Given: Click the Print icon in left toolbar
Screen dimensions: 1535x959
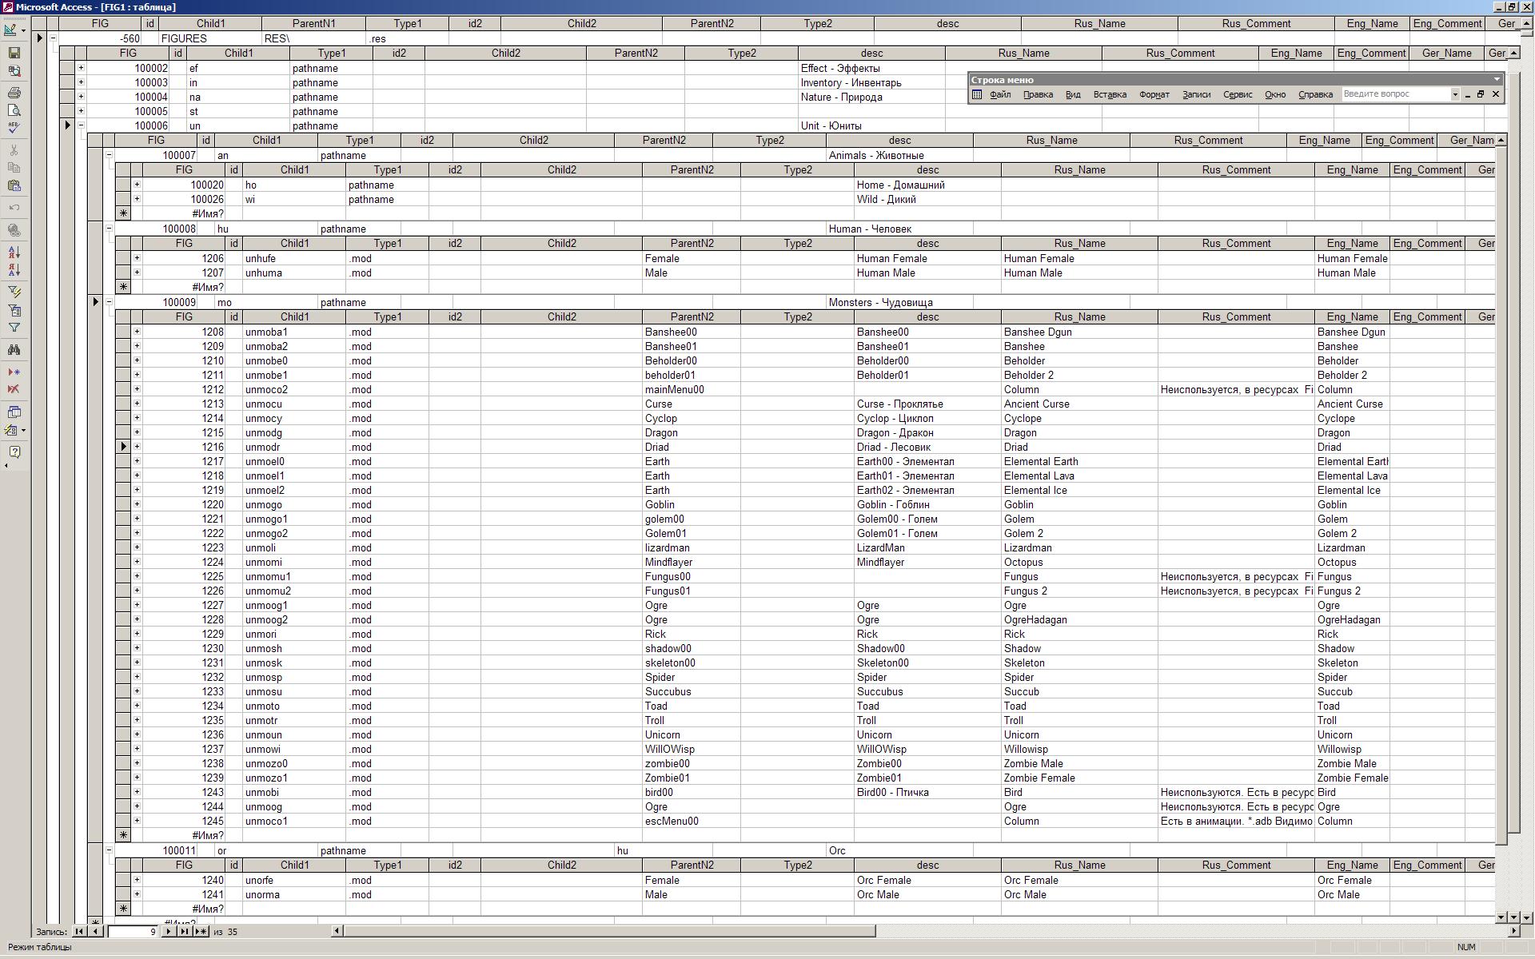Looking at the screenshot, I should pos(14,93).
